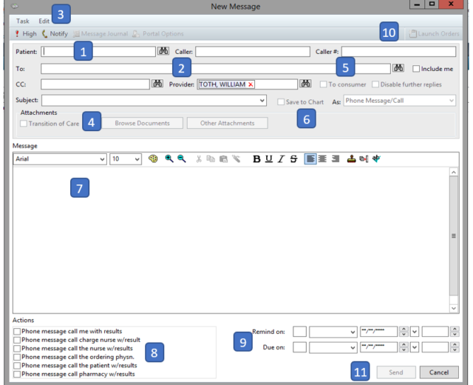This screenshot has width=473, height=385.
Task: Open the Edit menu
Action: pyautogui.click(x=44, y=21)
